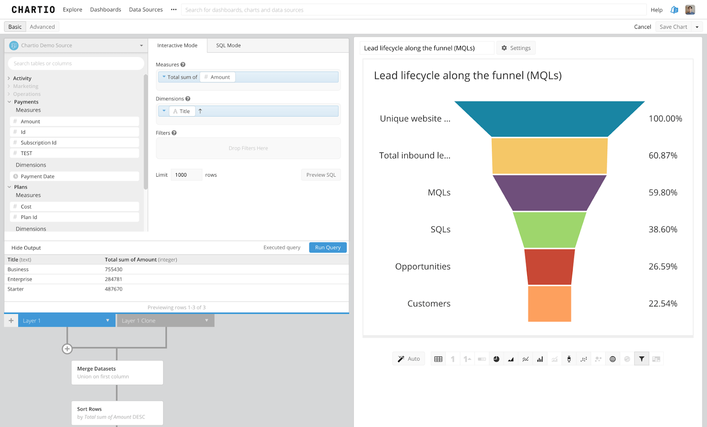Screen dimensions: 707x427
Task: Select the map chart type
Action: (612, 358)
